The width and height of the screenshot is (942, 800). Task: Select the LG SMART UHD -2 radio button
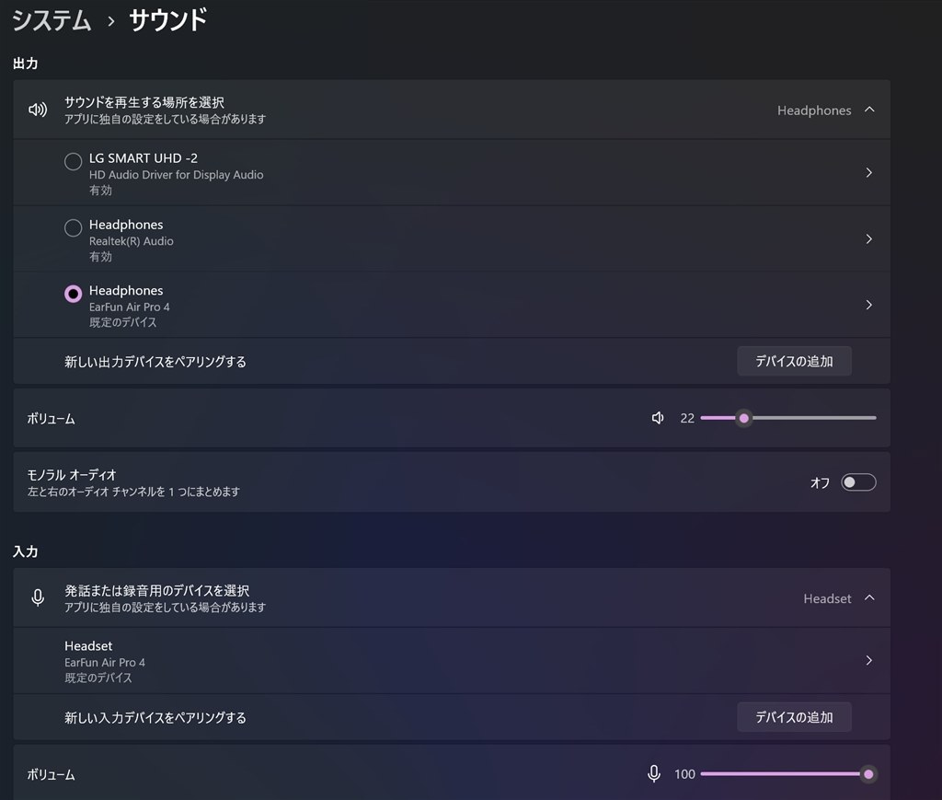[x=74, y=162]
